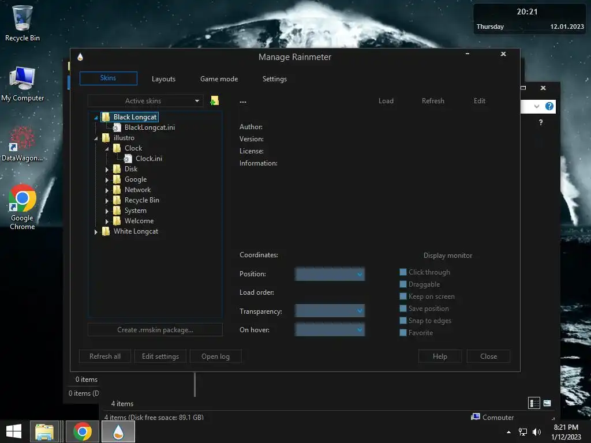The image size is (591, 443).
Task: Click the desktop clock widget showing 20:21
Action: click(x=530, y=19)
